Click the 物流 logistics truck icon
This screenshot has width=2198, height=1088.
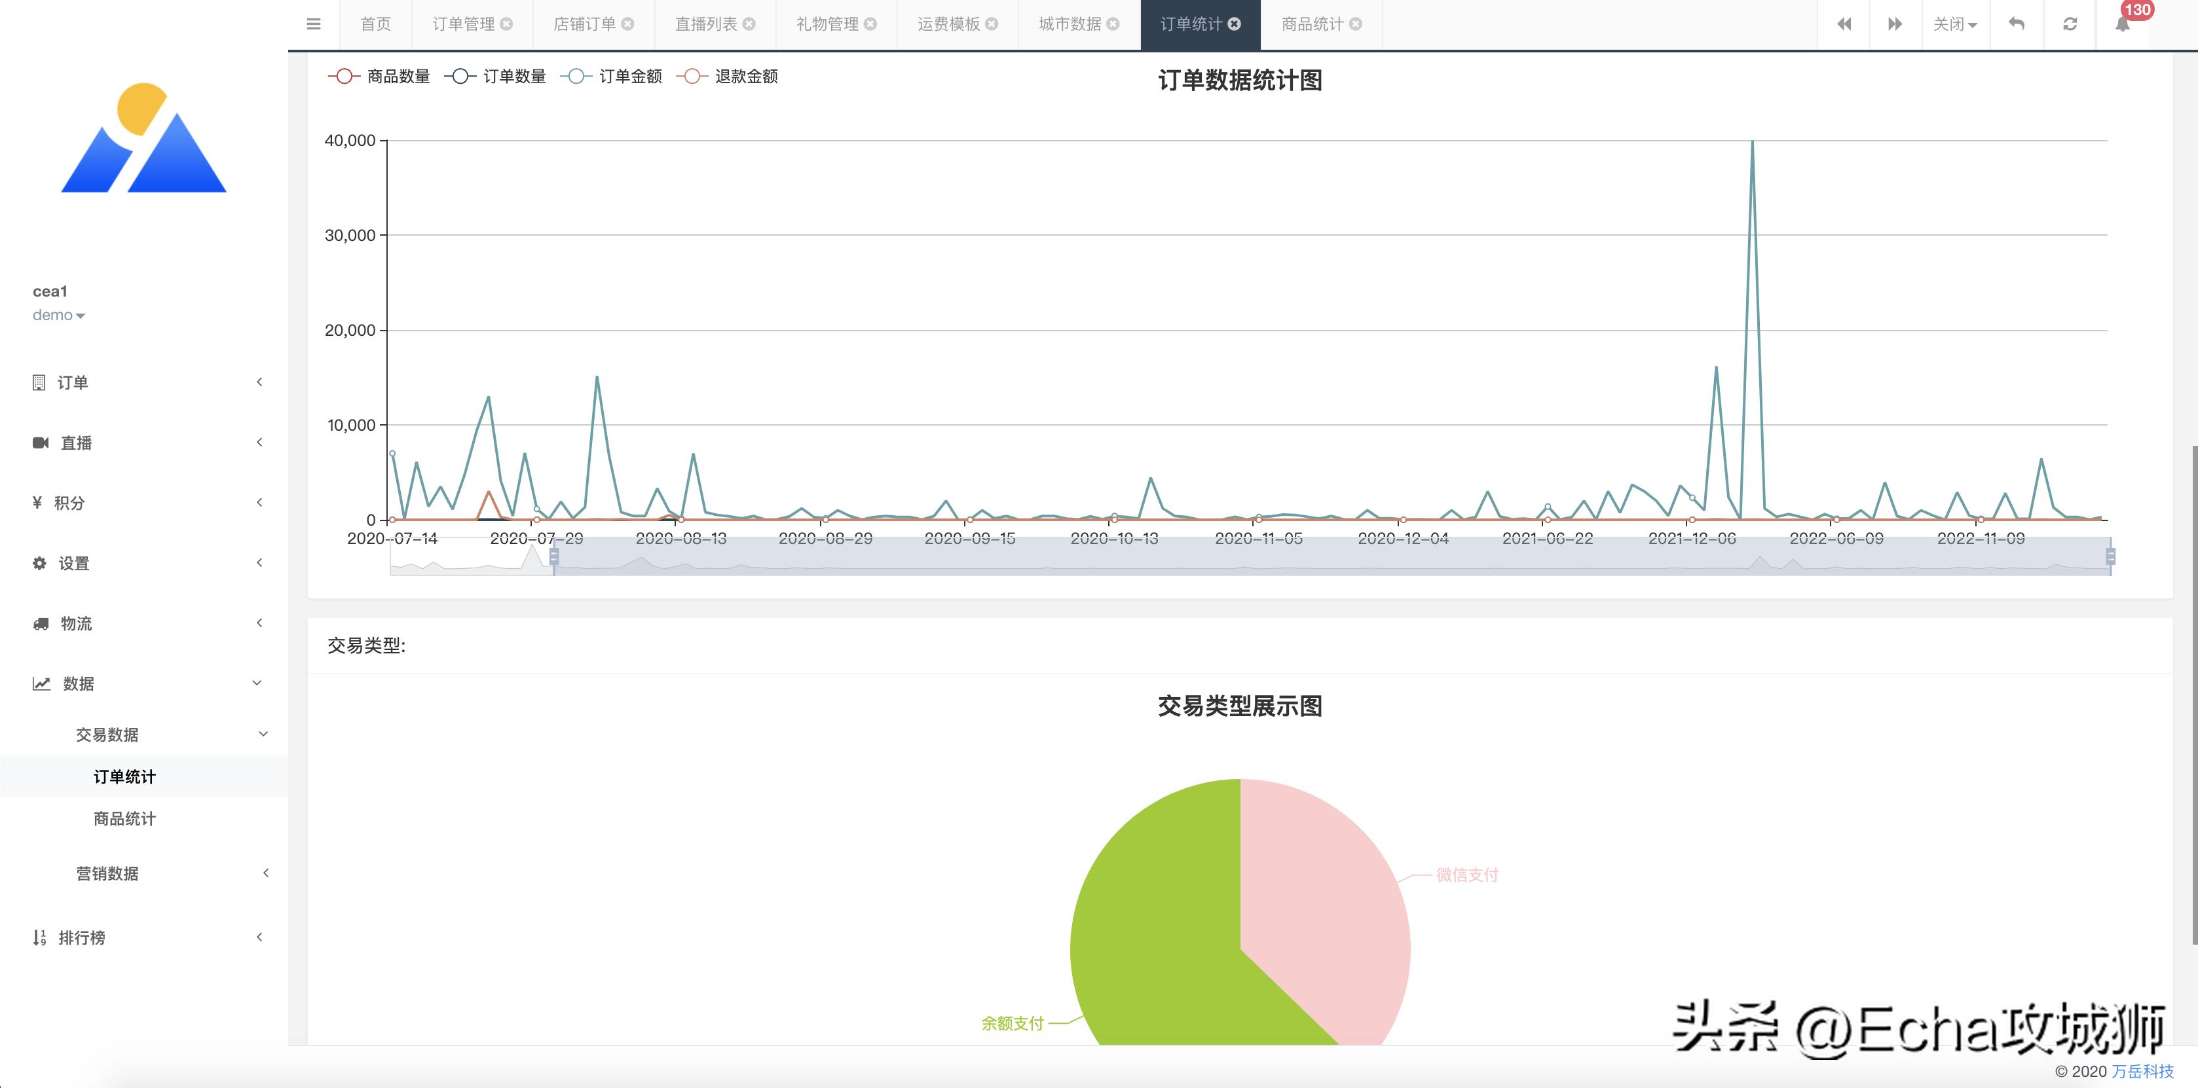pos(39,623)
